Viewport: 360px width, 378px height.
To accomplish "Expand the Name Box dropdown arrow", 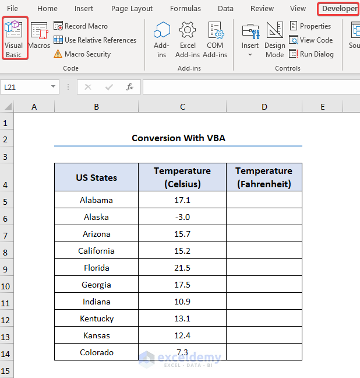I will pyautogui.click(x=54, y=87).
